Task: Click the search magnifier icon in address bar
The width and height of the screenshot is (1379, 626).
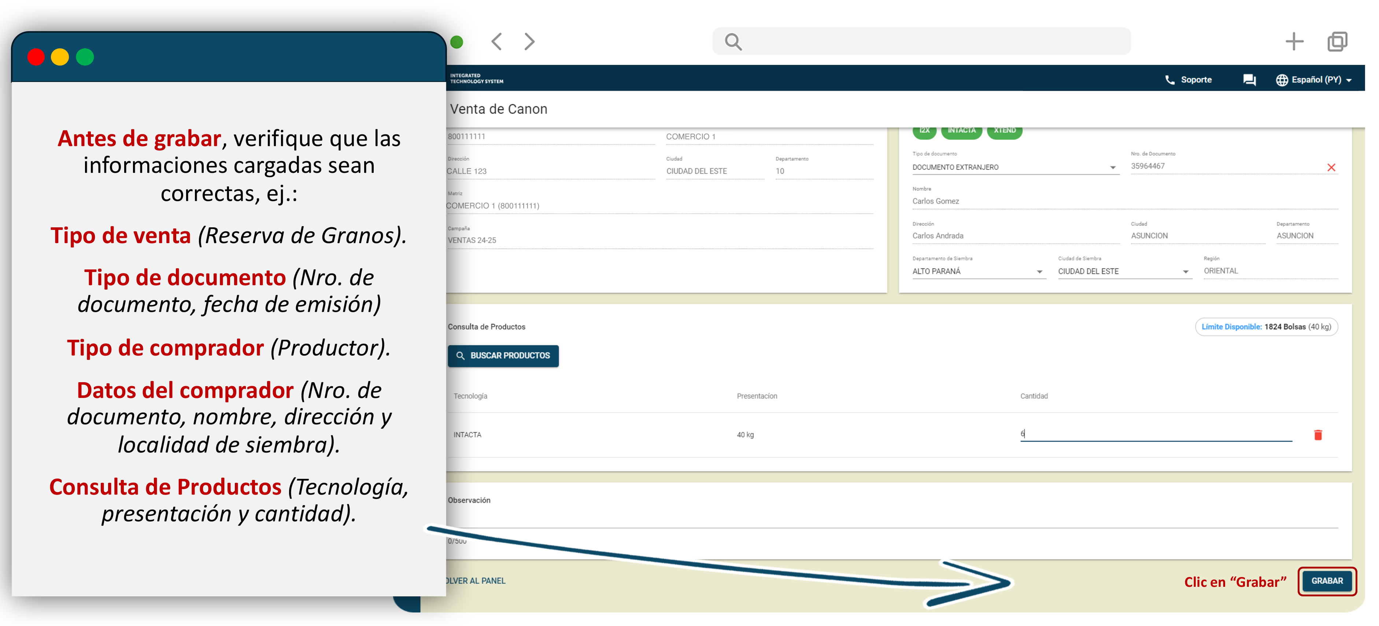Action: click(x=733, y=42)
